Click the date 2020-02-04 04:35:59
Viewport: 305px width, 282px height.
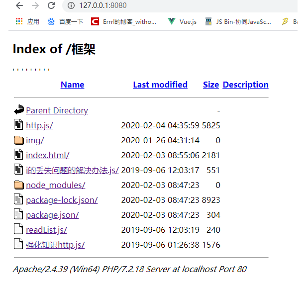160,125
